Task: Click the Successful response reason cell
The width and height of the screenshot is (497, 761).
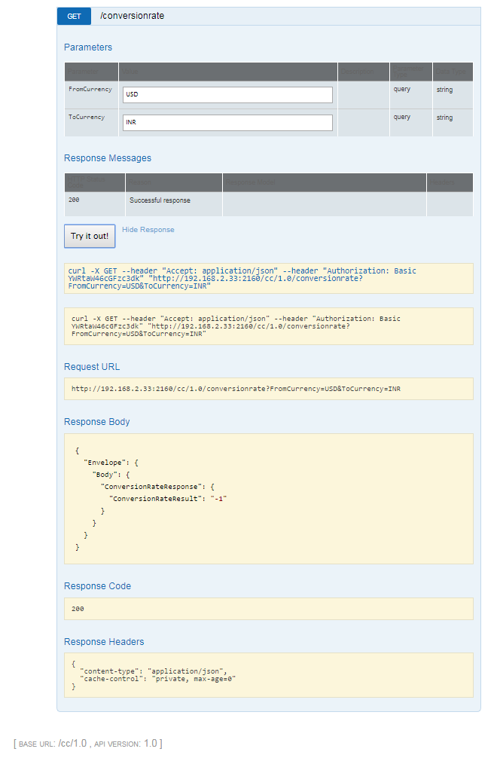Action: pos(160,200)
